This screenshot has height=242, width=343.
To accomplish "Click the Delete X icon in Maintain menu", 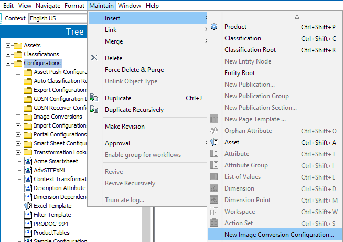I will 94,58.
